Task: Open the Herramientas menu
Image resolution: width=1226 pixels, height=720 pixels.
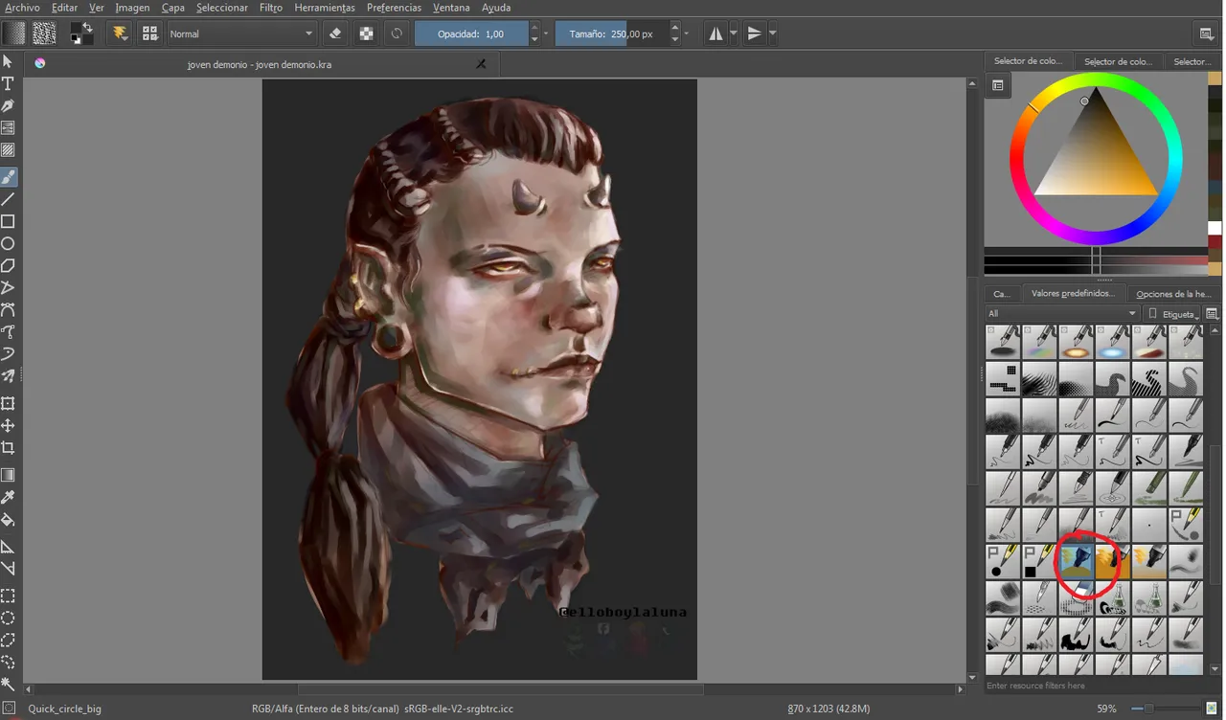Action: (x=325, y=8)
